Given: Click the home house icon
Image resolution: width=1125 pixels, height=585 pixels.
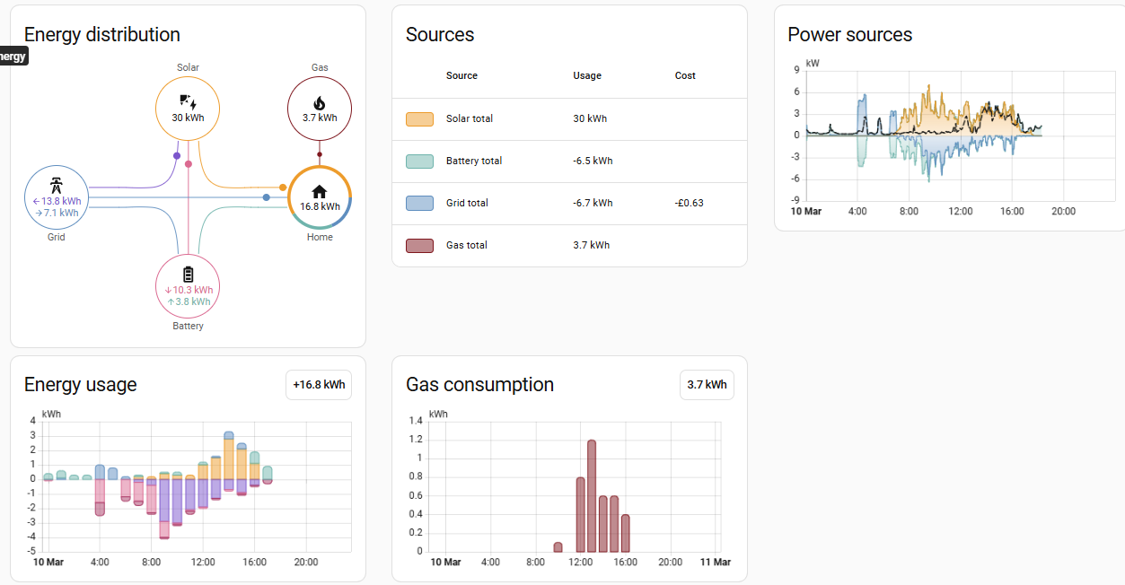Looking at the screenshot, I should point(319,191).
